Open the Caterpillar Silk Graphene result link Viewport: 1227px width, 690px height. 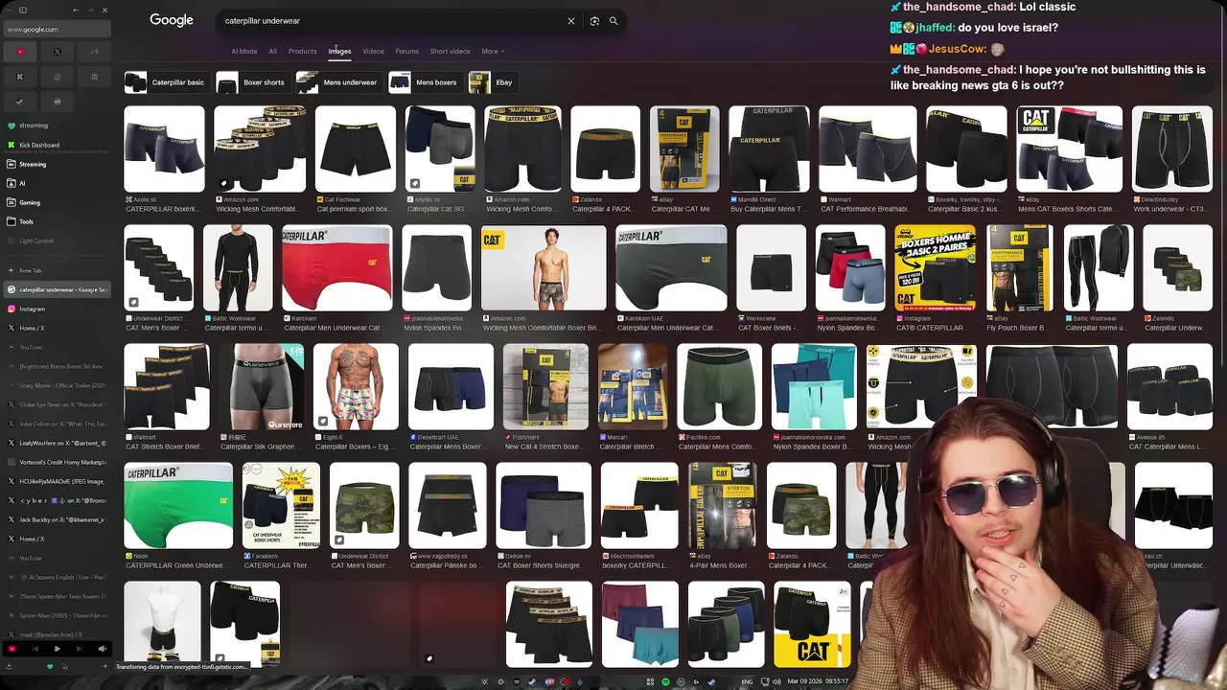tap(260, 447)
